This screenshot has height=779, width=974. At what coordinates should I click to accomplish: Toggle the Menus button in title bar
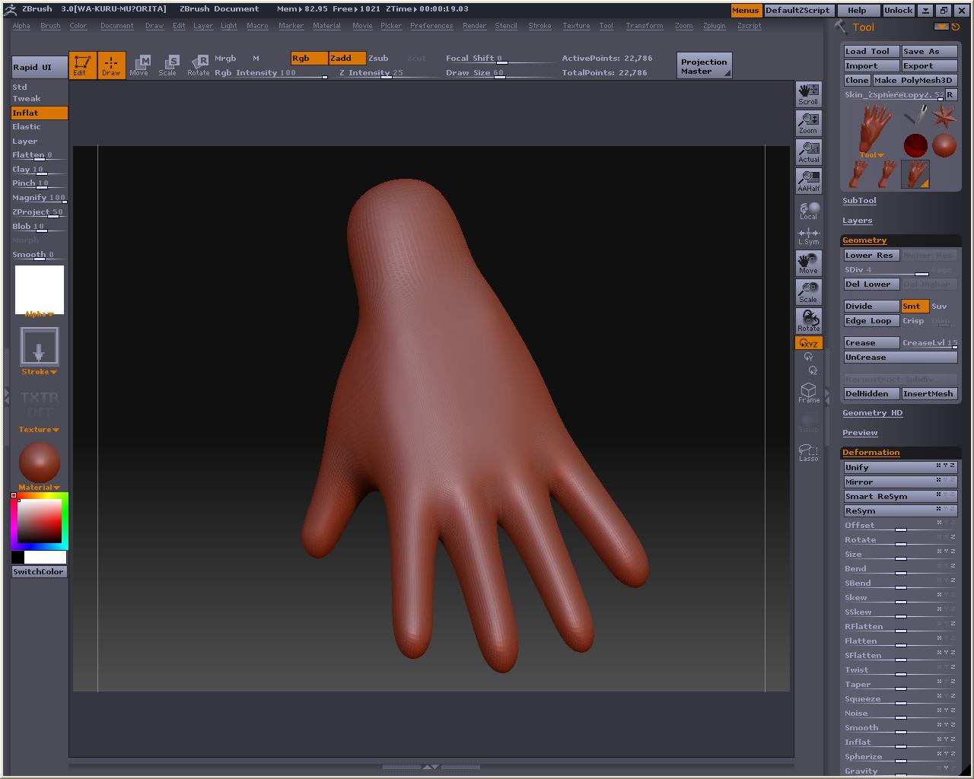pos(745,10)
